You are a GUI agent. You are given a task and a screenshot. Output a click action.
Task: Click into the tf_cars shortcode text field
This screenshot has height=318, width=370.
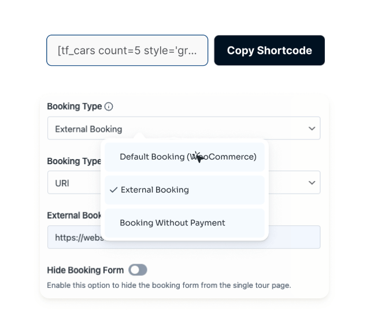(x=127, y=50)
